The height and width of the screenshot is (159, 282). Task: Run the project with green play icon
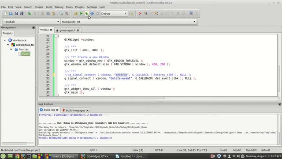pos(81,14)
